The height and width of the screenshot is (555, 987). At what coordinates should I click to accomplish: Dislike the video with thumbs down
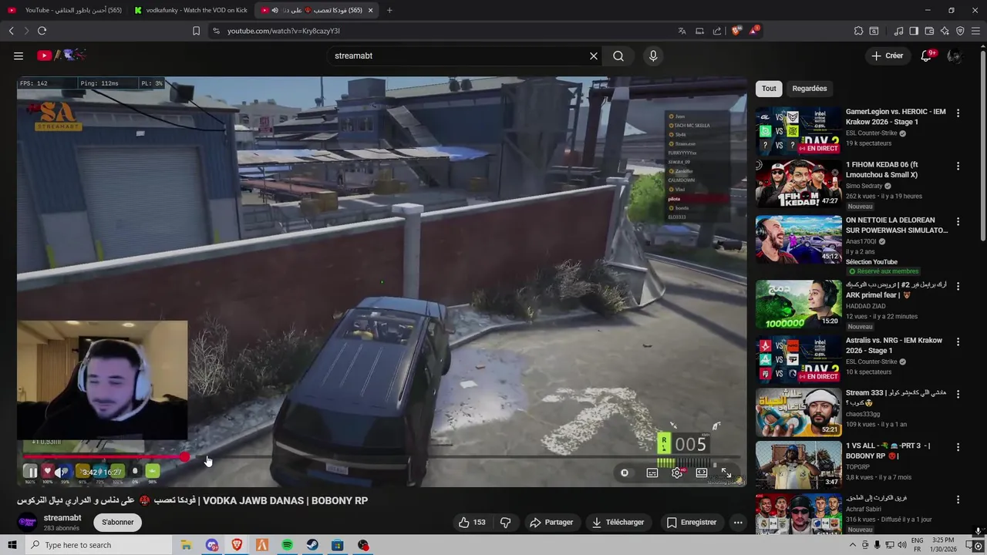506,522
